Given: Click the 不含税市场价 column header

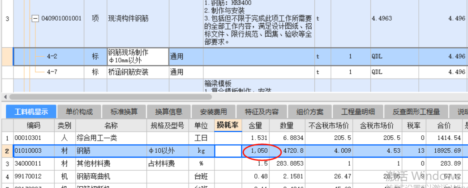Looking at the screenshot, I should coord(329,126).
